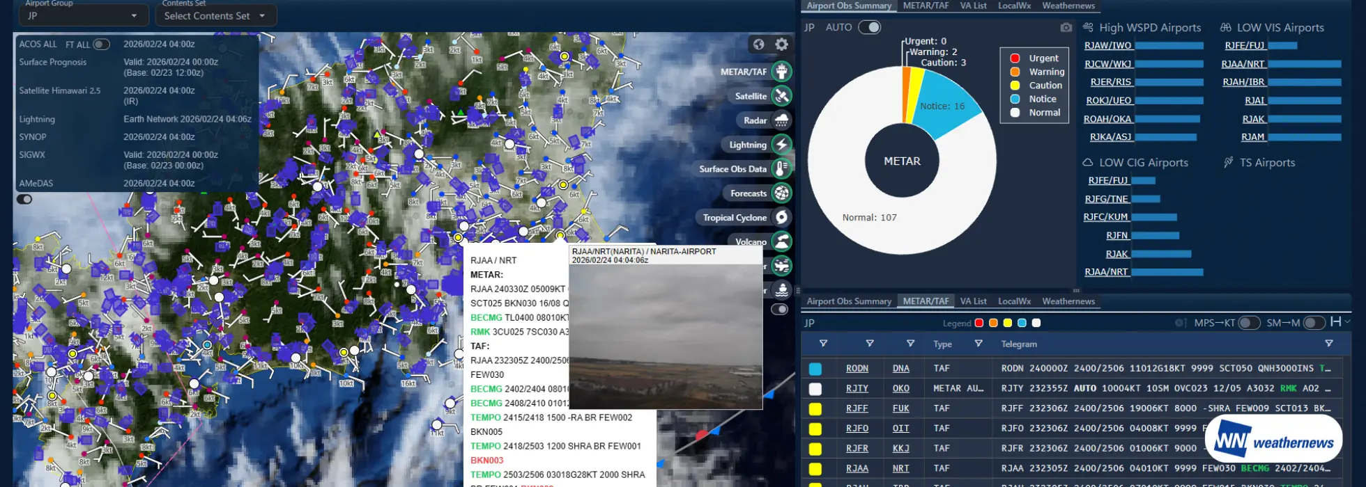The height and width of the screenshot is (487, 1366).
Task: Click the globe map-view icon
Action: 758,45
